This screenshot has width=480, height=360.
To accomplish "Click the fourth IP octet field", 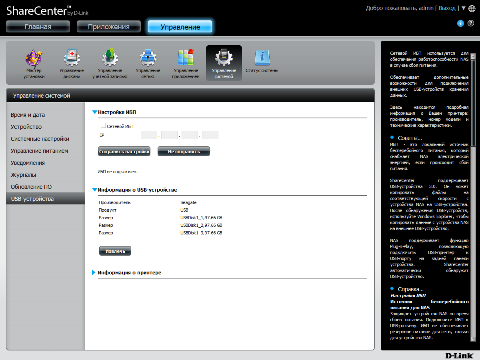I will 210,135.
